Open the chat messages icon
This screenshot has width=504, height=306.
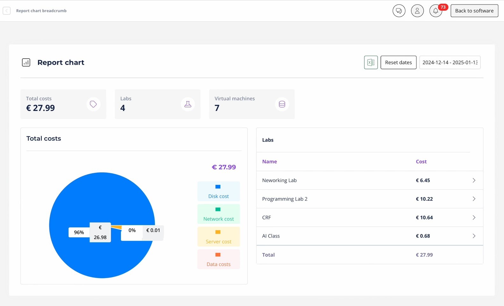point(399,11)
